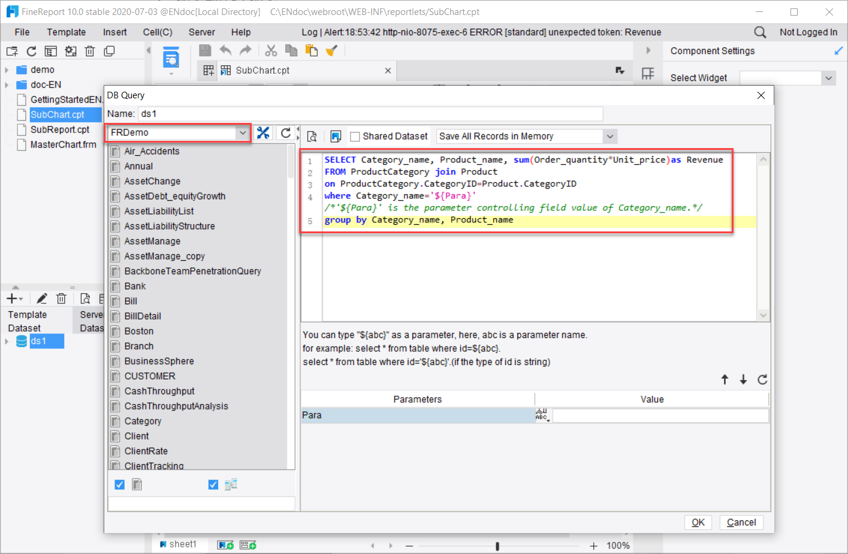Expand the Select Widget dropdown
Viewport: 848px width, 554px height.
coord(828,78)
